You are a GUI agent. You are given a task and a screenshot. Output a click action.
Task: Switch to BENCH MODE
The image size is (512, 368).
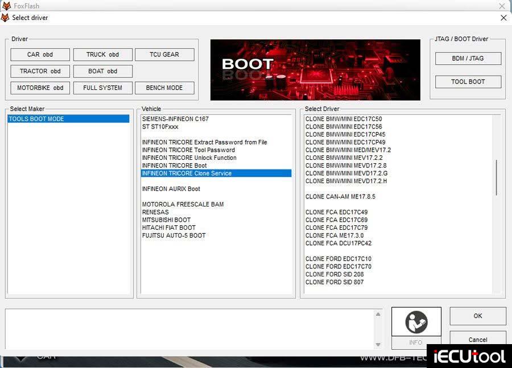pos(164,88)
